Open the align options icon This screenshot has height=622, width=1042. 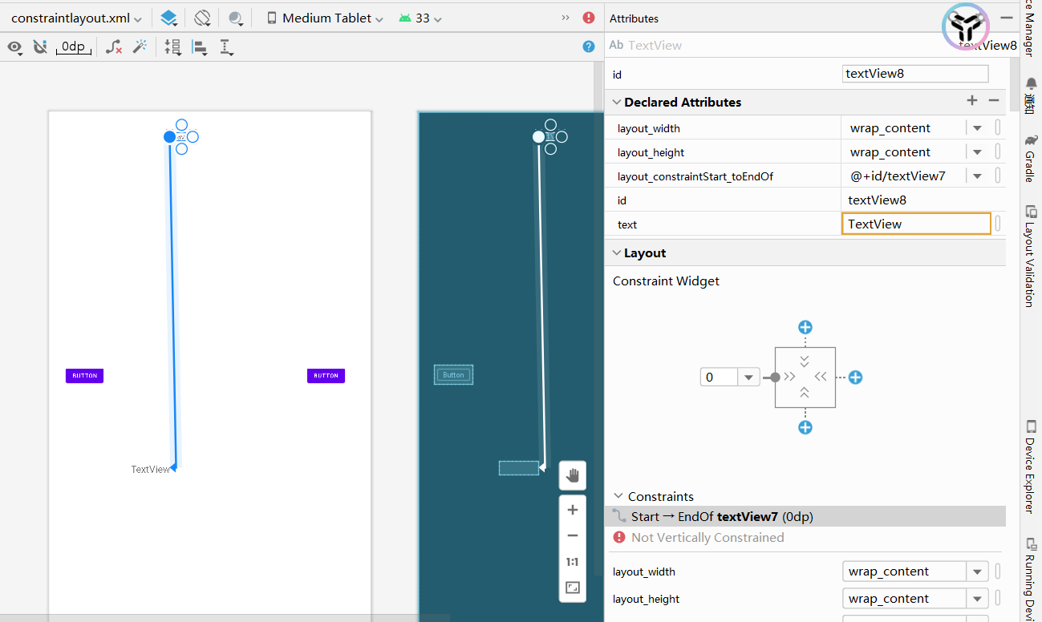[x=200, y=47]
